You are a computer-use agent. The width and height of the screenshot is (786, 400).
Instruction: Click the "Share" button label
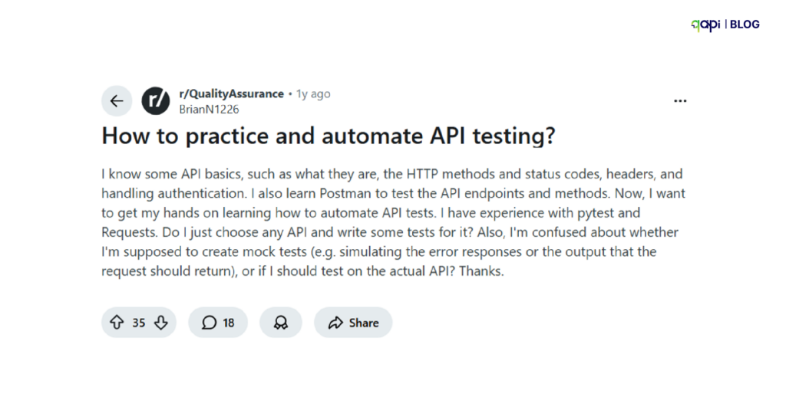[363, 323]
